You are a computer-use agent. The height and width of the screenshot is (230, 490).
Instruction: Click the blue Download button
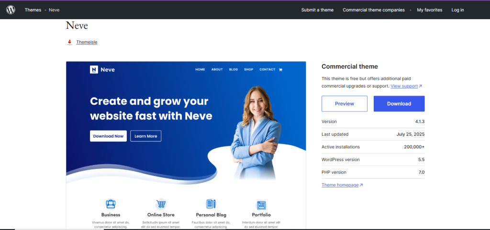click(399, 104)
